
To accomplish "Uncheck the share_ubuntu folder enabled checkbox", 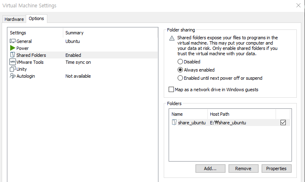I will [283, 123].
